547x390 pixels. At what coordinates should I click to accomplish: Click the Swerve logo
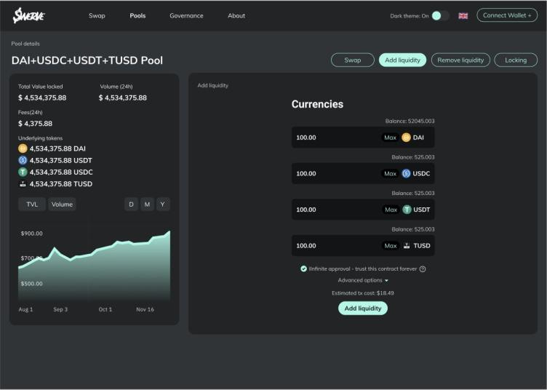(28, 15)
